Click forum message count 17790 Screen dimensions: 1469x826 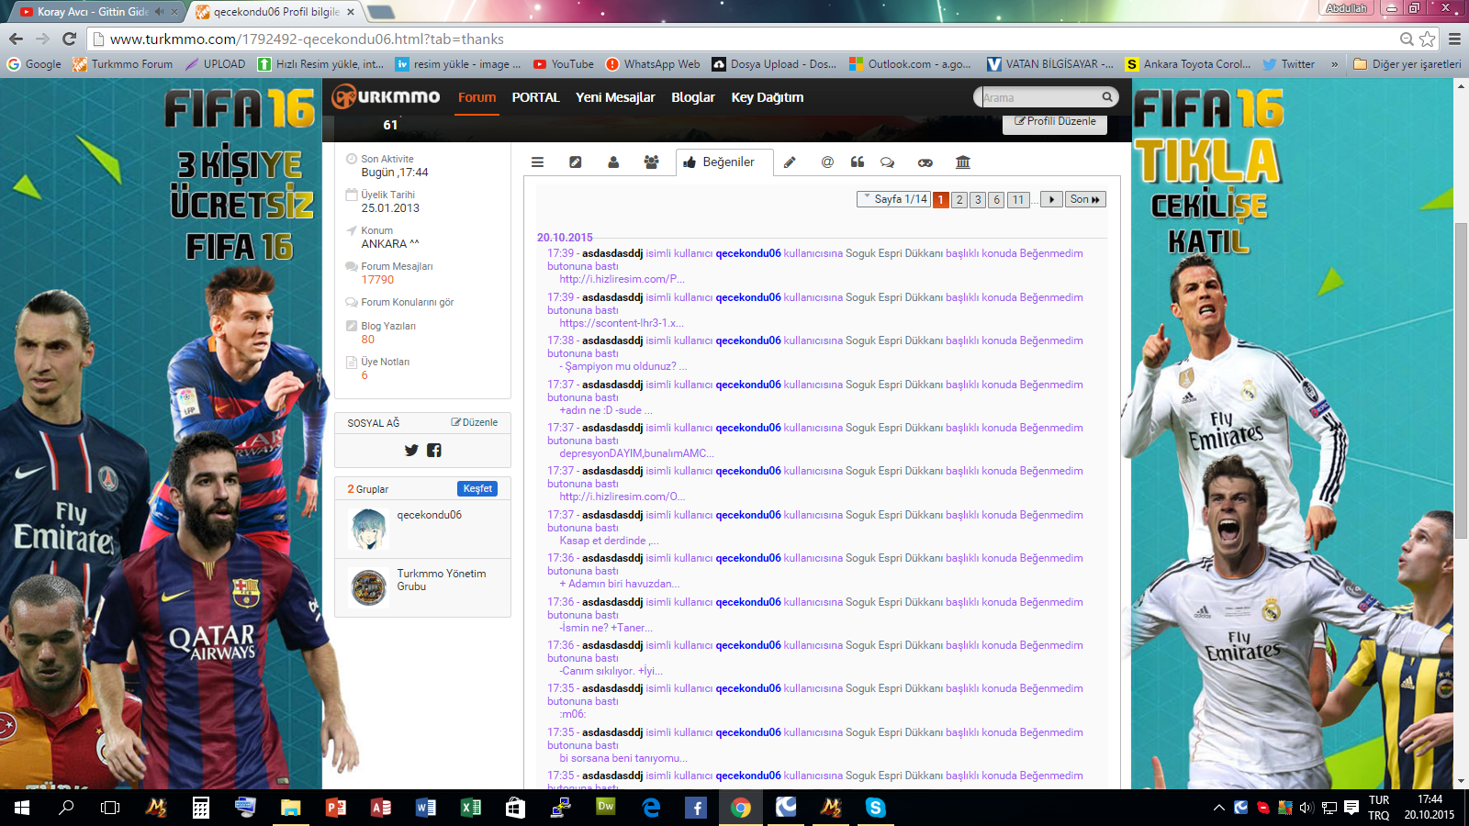tap(377, 280)
